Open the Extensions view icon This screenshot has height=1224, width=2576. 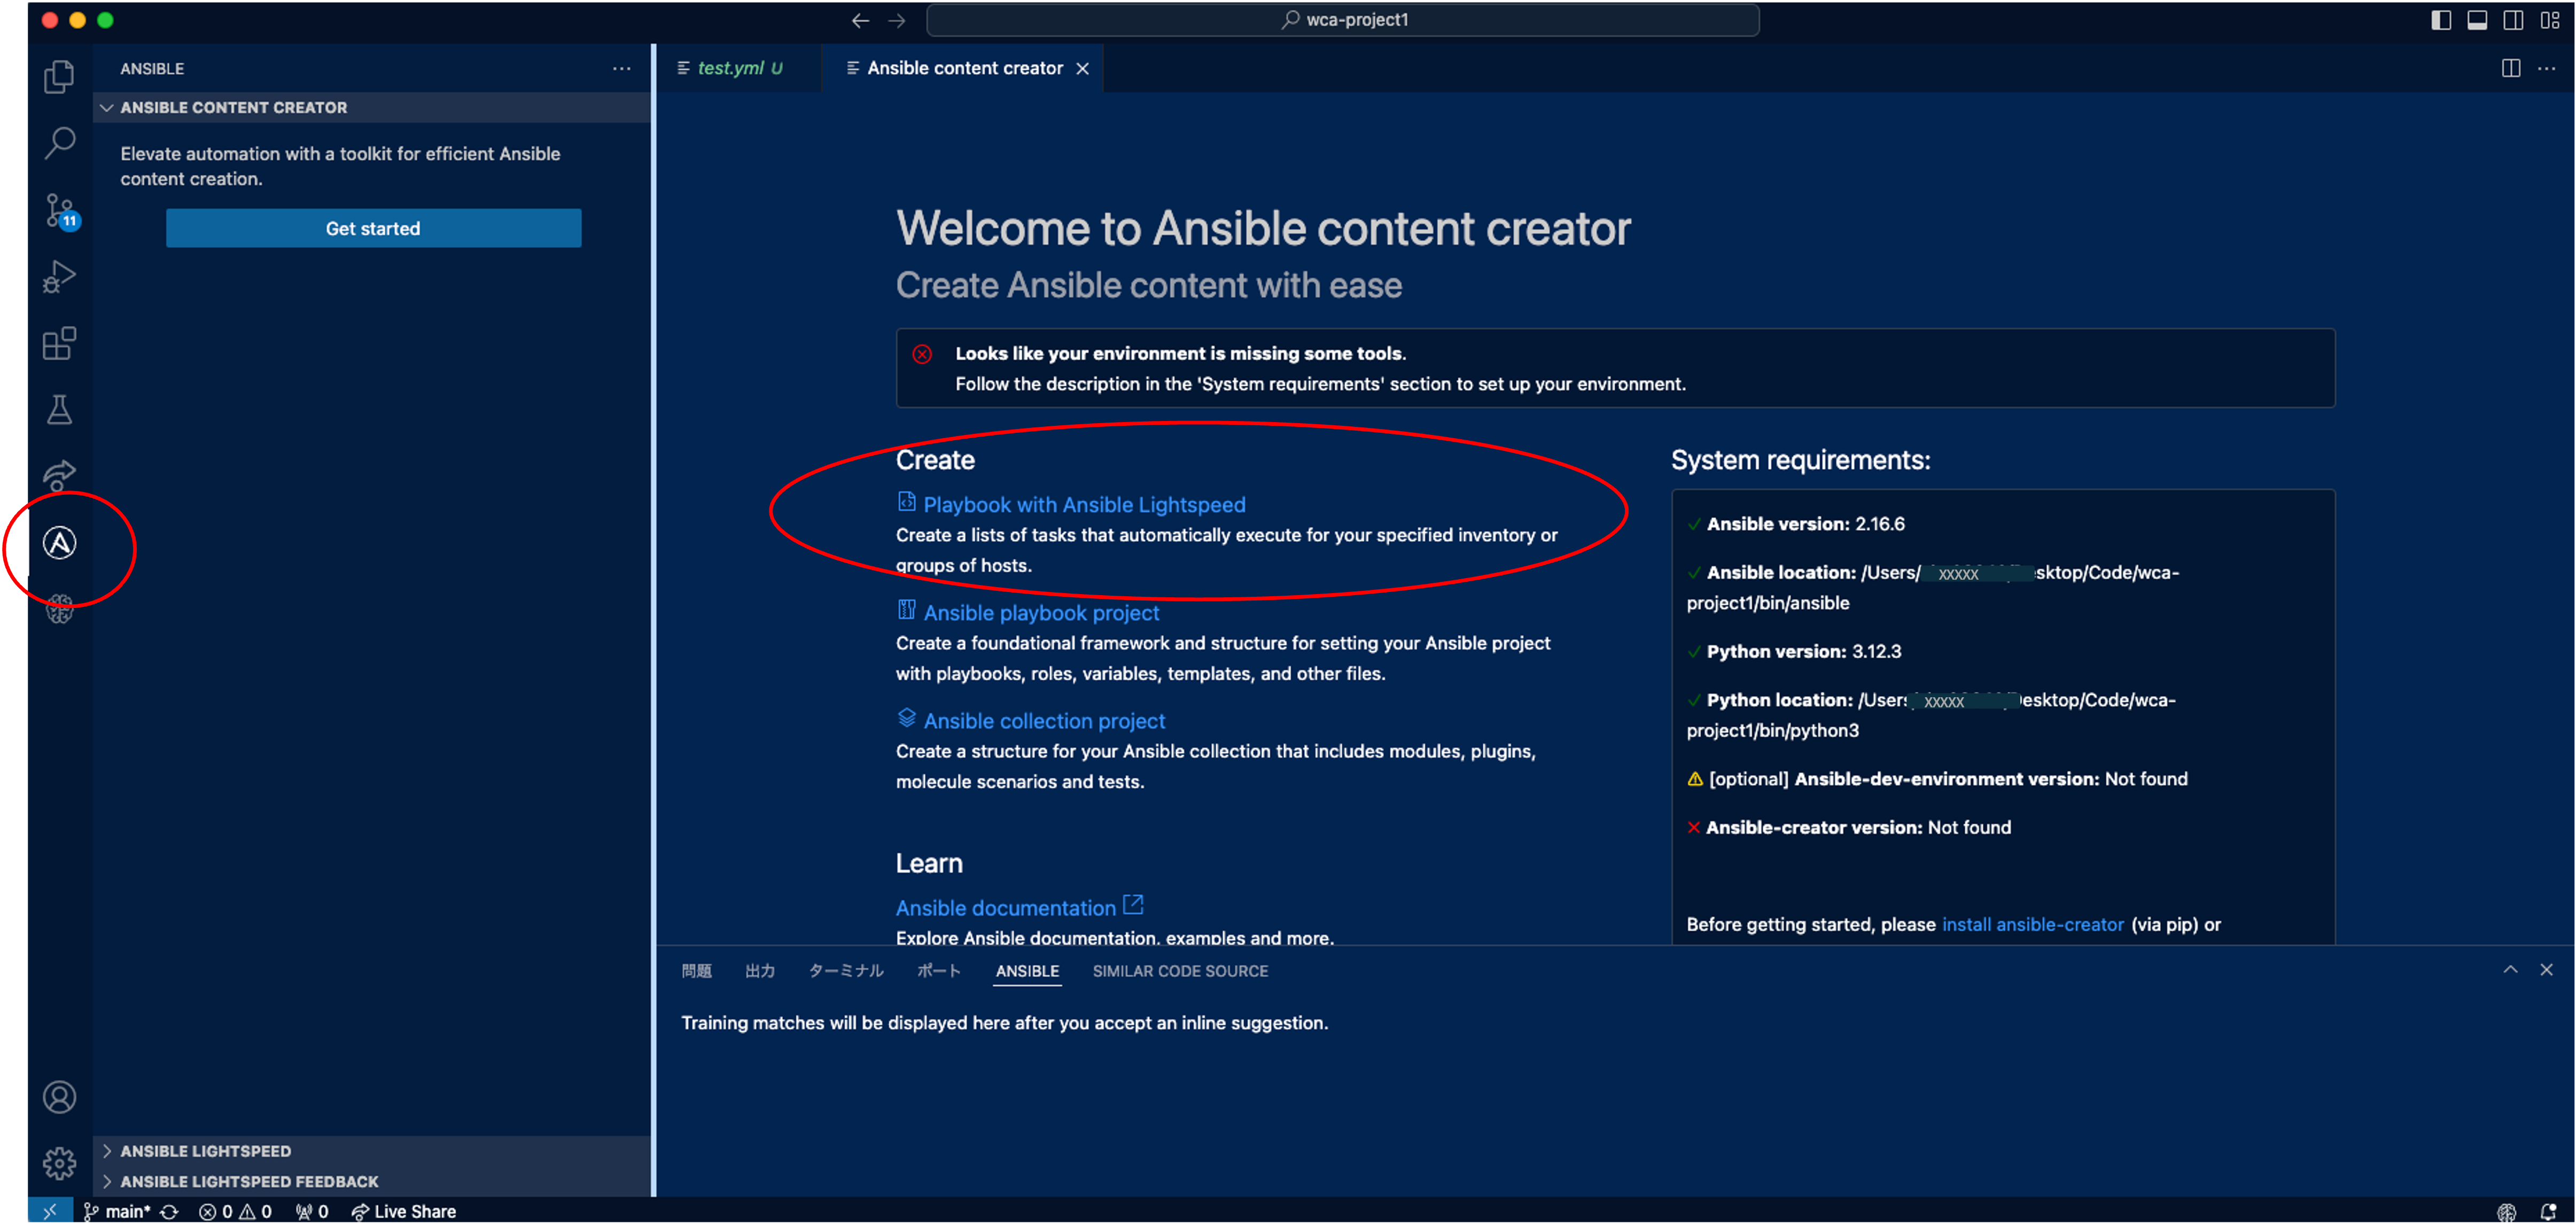(59, 343)
